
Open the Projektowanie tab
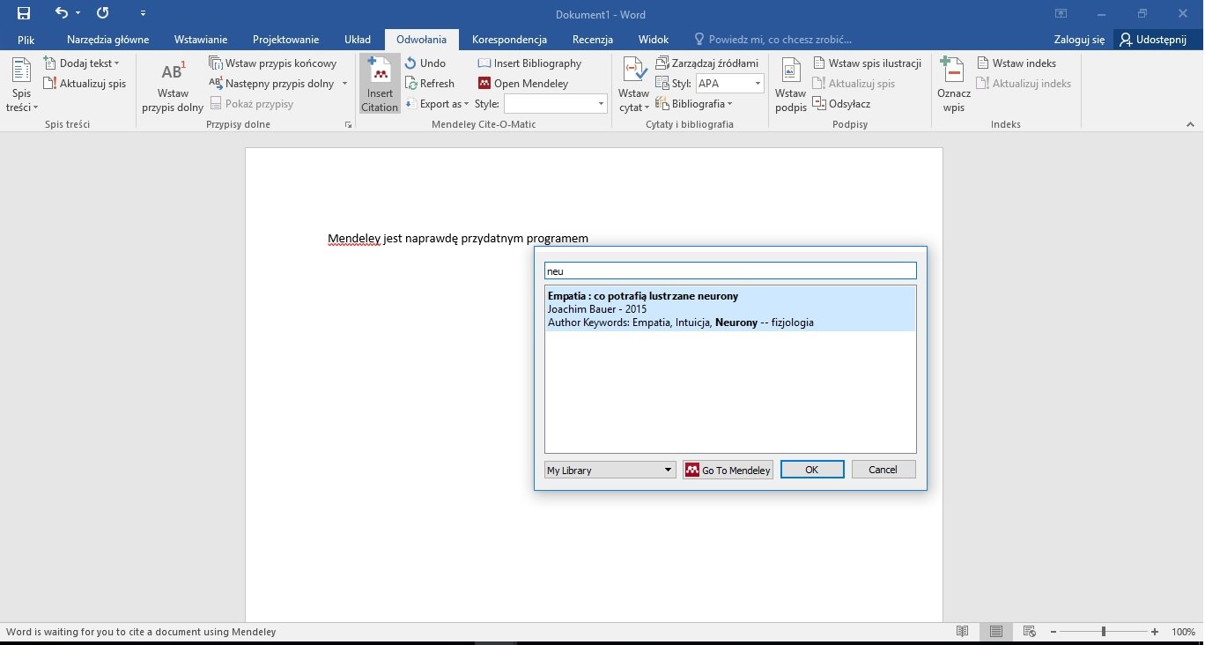[285, 40]
